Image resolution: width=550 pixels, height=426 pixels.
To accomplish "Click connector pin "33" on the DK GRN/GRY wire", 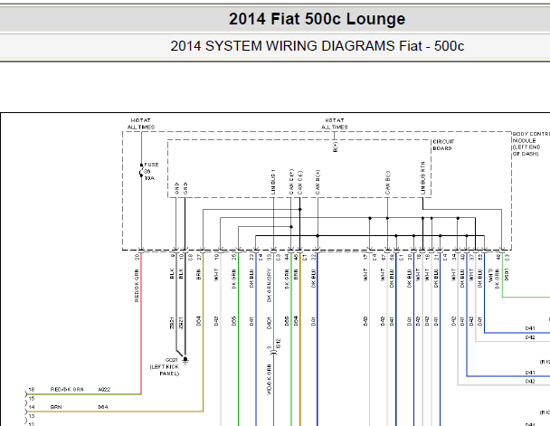I will 269,257.
